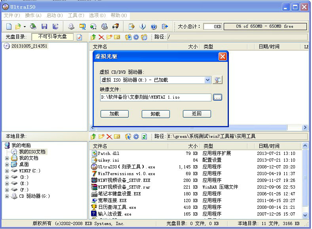The image size is (312, 229).
Task: Click the Open CD/DVD toolbar icon
Action: pos(33,26)
